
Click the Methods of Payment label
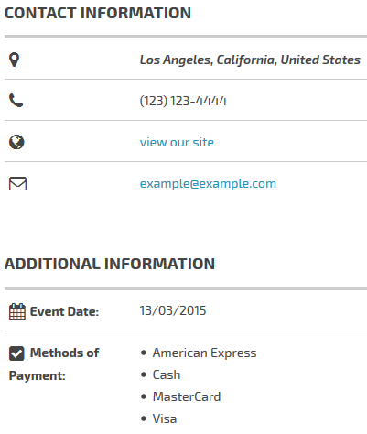tap(54, 364)
